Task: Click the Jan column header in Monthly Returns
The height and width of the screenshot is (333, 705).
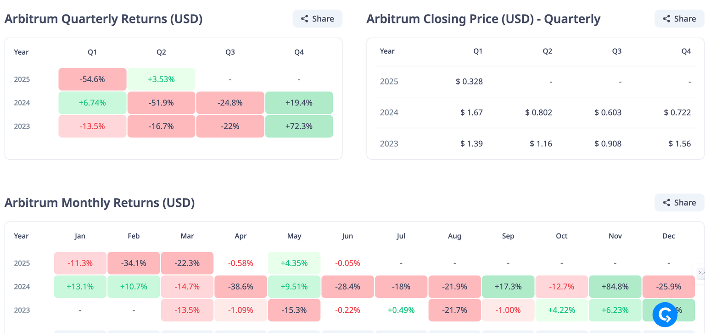Action: pyautogui.click(x=80, y=236)
